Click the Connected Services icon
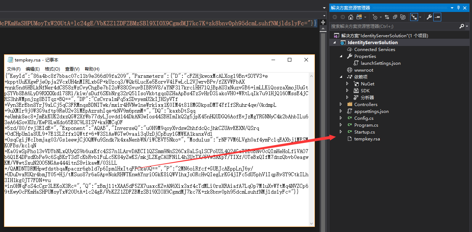This screenshot has height=232, width=472. [350, 49]
